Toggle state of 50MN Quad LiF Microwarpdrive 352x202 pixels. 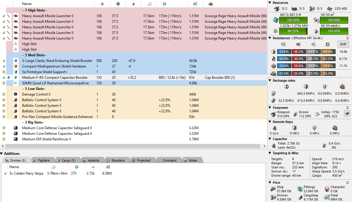click(x=4, y=83)
